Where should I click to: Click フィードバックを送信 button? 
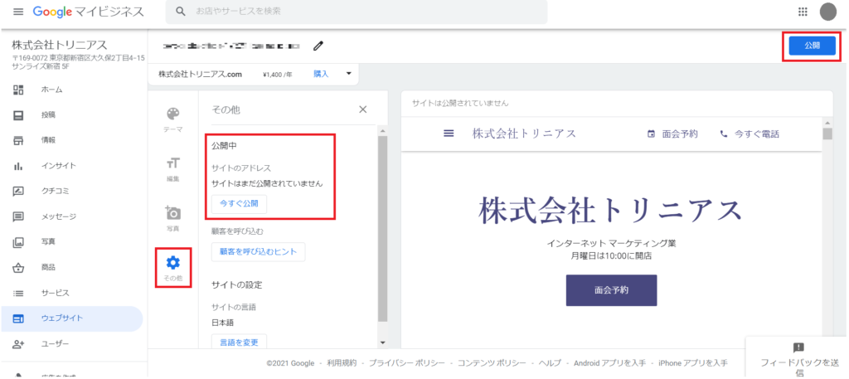click(x=798, y=358)
